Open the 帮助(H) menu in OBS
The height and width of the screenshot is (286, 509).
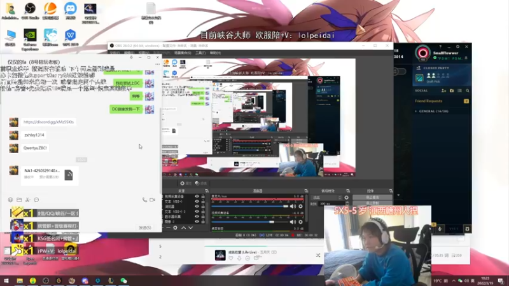215,53
